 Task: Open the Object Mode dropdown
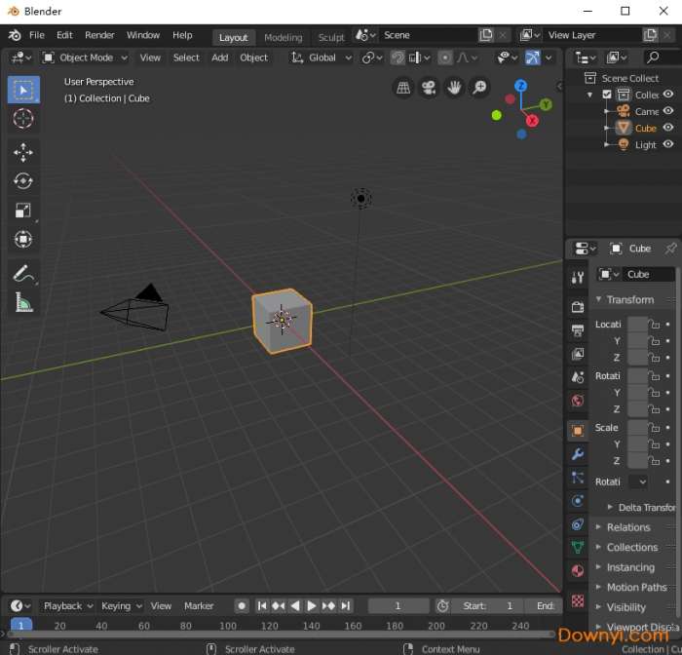[85, 58]
